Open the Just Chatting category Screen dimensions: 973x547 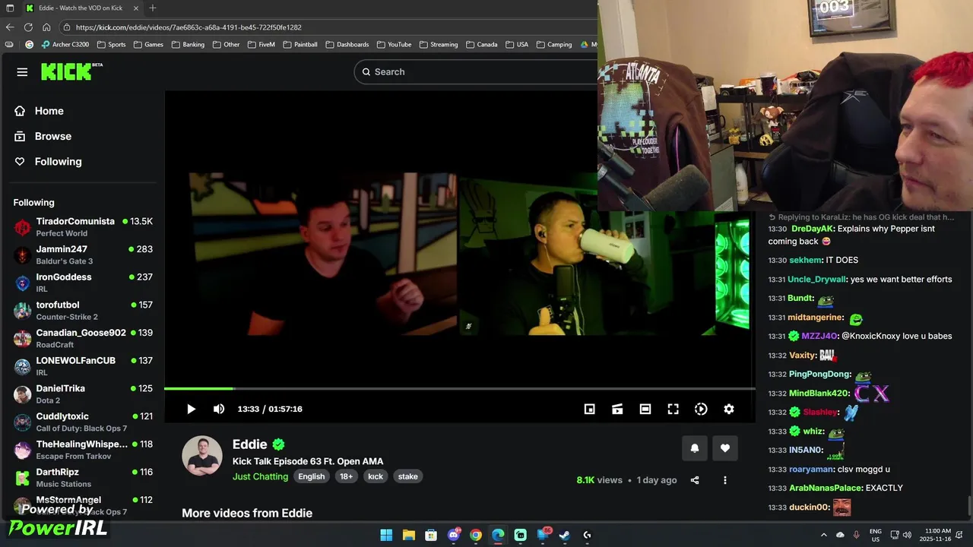click(x=260, y=476)
